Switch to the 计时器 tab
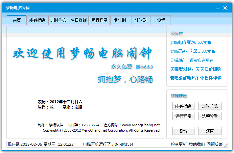The height and width of the screenshot is (153, 234). [x=141, y=20]
